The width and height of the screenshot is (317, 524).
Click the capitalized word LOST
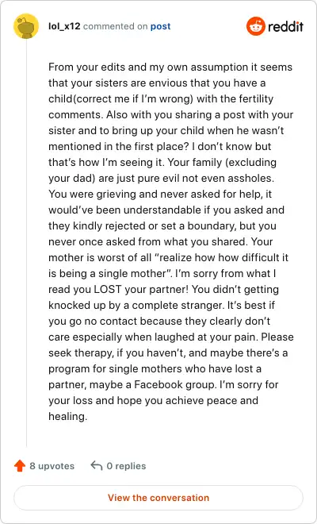pos(108,289)
